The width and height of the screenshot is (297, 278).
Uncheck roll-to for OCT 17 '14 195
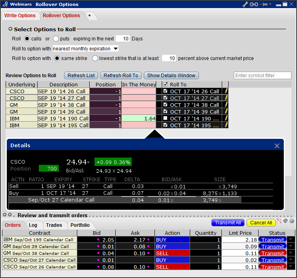(165, 125)
